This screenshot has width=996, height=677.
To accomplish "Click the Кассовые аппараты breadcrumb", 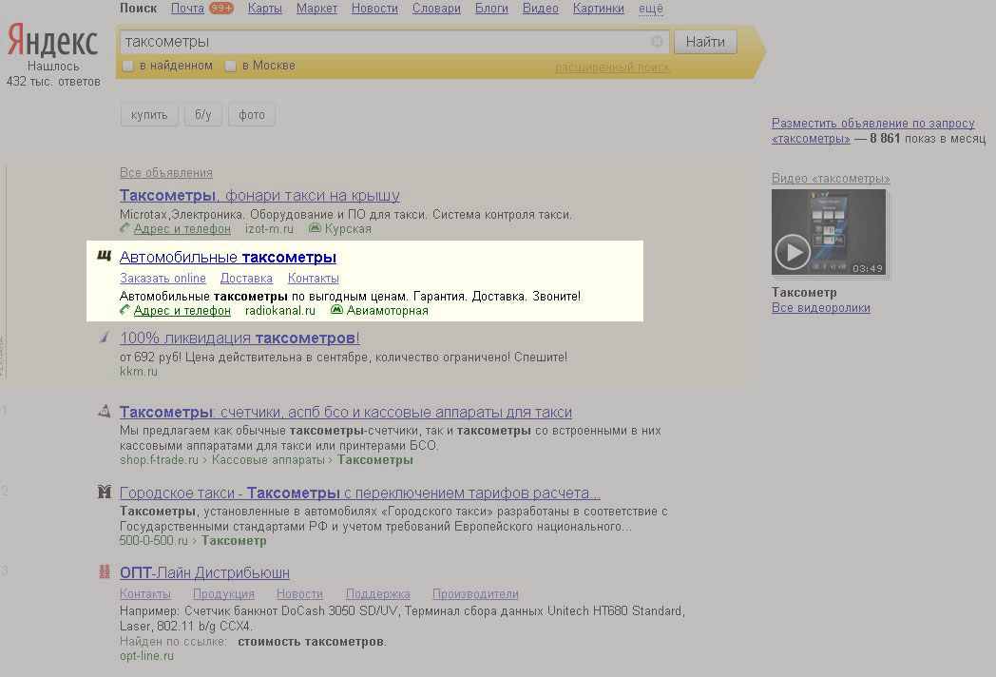I will [x=268, y=459].
